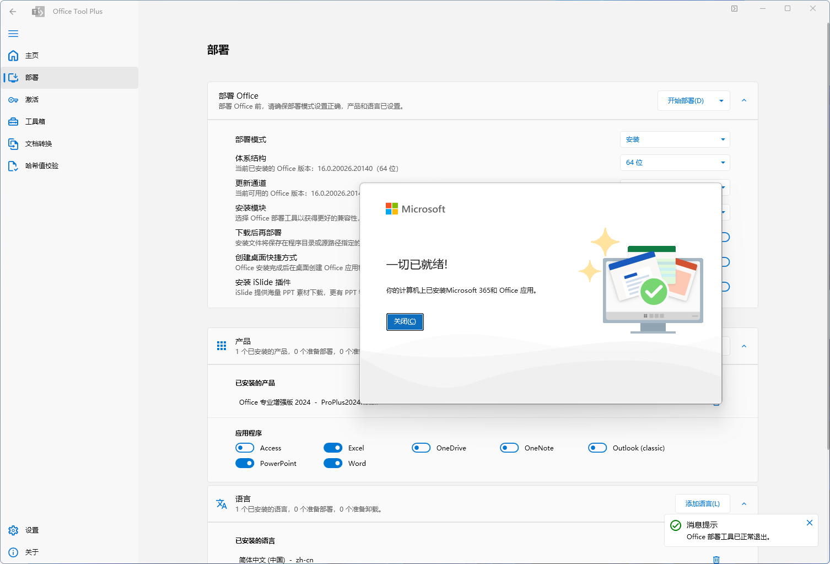Image resolution: width=830 pixels, height=564 pixels.
Task: Click the 已安装的语言 label
Action: (x=255, y=541)
